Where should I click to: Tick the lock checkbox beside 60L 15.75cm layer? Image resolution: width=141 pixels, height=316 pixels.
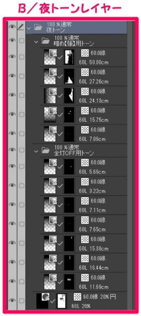[21, 114]
